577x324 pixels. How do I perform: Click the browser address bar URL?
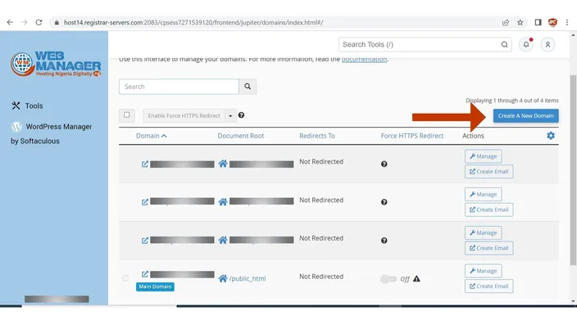[x=193, y=22]
